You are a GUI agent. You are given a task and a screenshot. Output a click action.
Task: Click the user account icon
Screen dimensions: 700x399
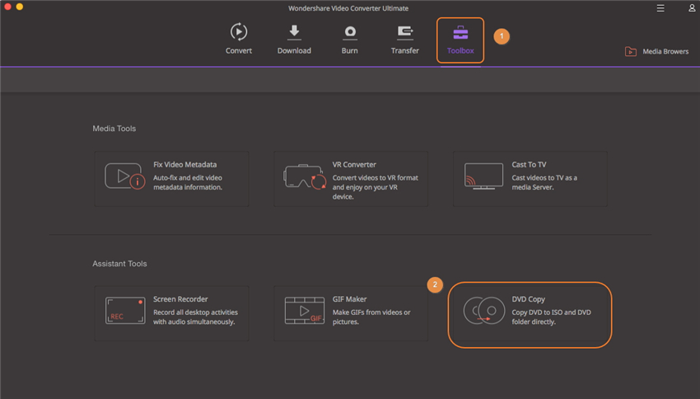point(692,8)
